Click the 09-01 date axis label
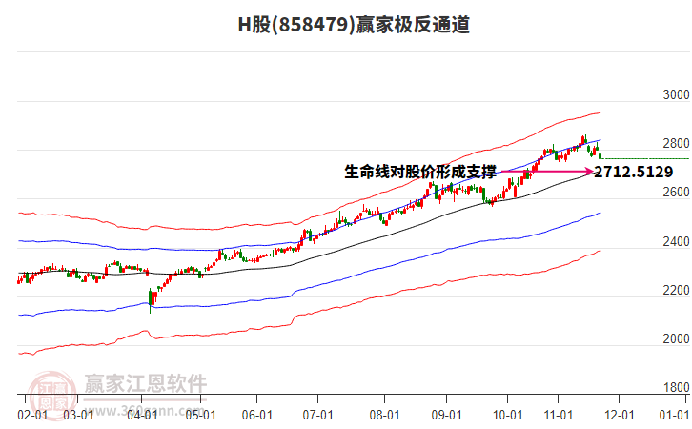This screenshot has height=429, width=692. click(446, 416)
